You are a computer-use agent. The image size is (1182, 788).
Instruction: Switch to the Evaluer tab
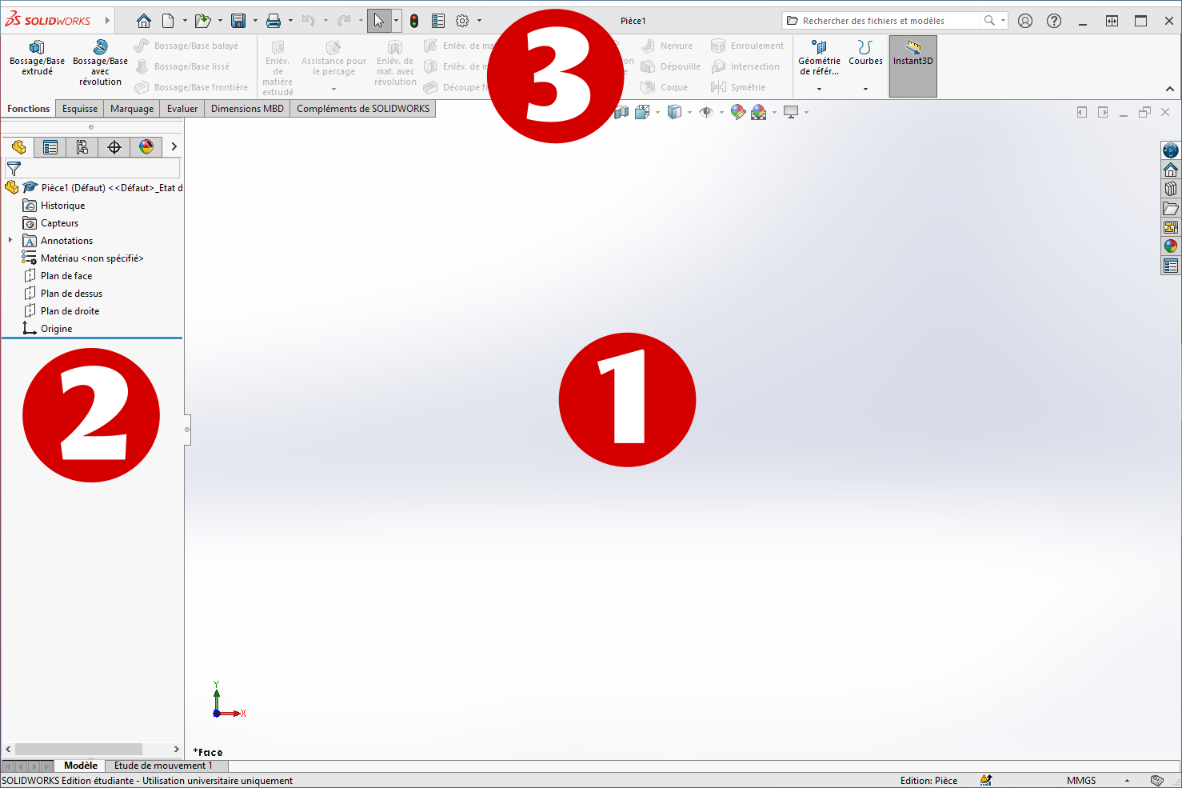(x=182, y=109)
